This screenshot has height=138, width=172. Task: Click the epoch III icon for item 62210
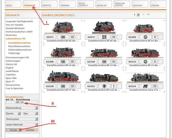(114, 62)
